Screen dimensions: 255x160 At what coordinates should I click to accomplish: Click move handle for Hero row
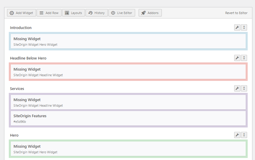coord(244,135)
